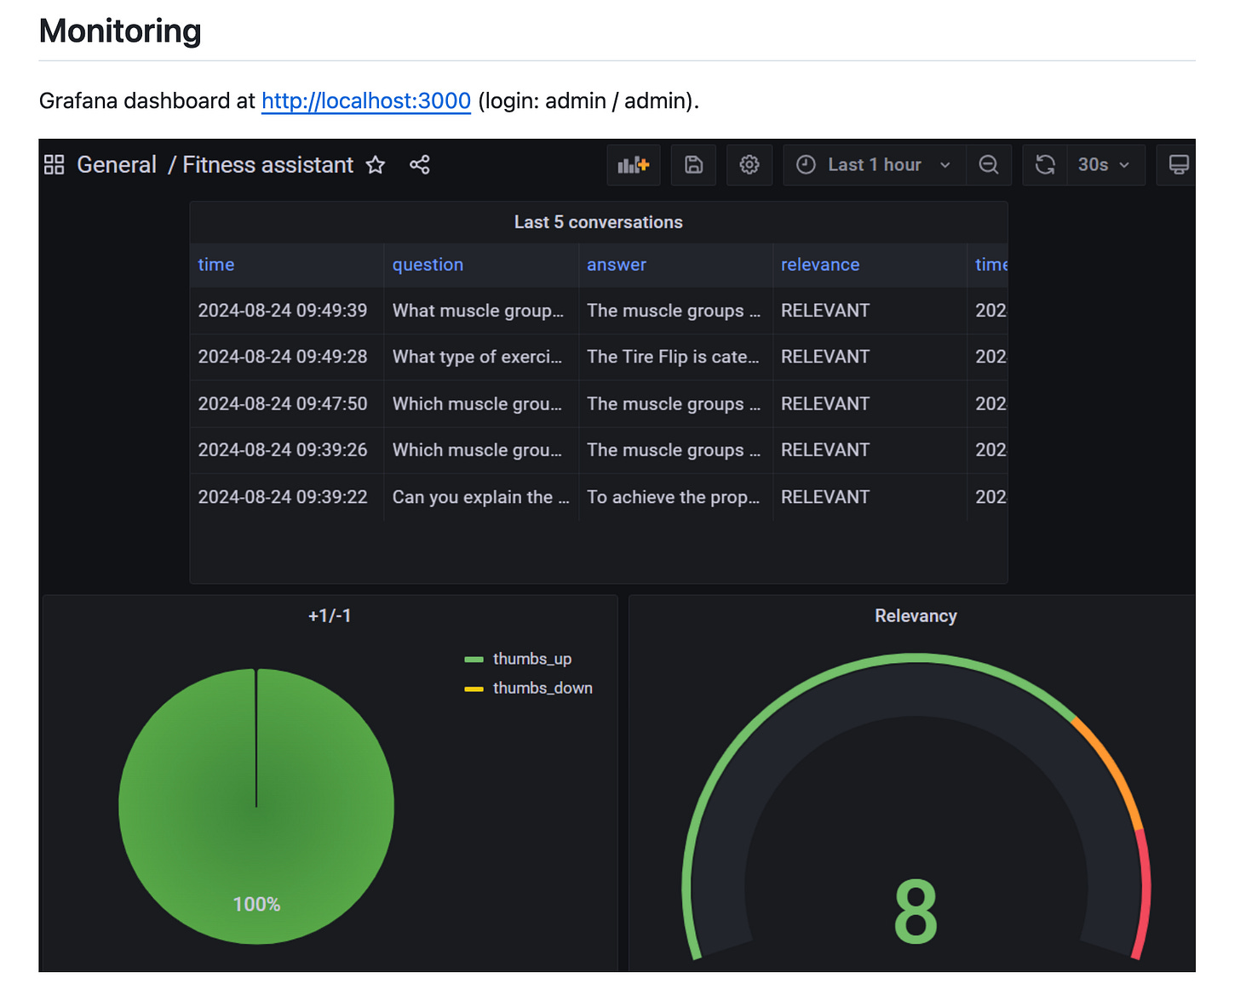Viewport: 1240px width, 995px height.
Task: Cycle view mode with the monitor icon
Action: tap(1179, 164)
